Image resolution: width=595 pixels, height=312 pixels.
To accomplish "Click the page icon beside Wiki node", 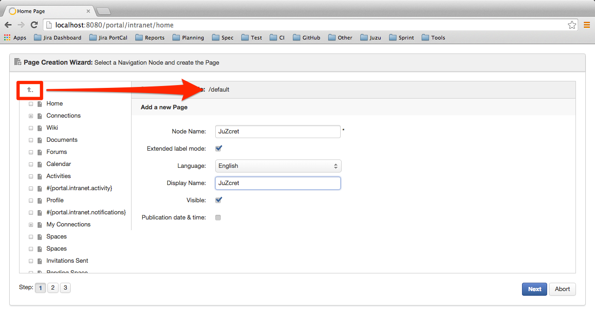I will pyautogui.click(x=40, y=128).
